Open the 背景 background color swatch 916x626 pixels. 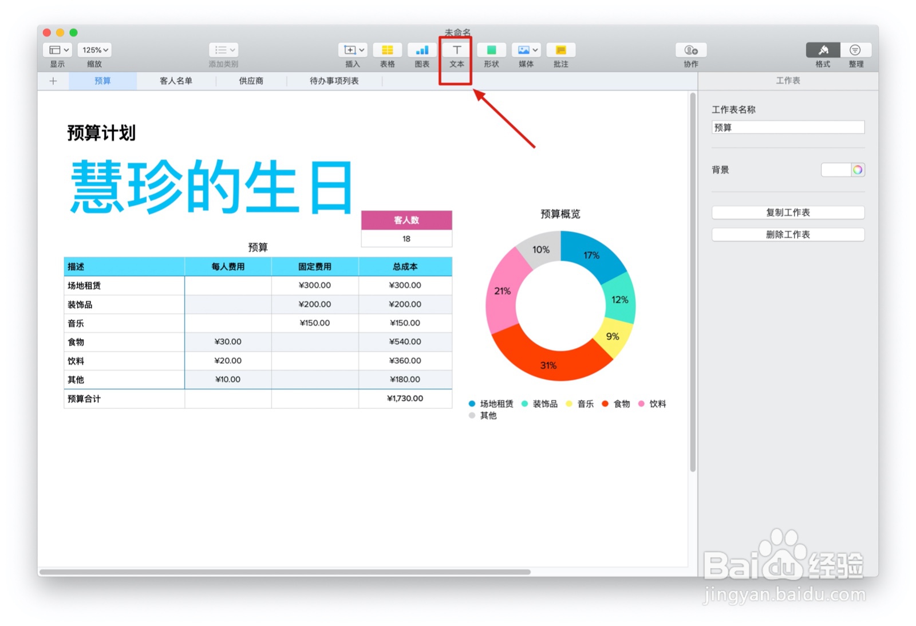point(843,170)
